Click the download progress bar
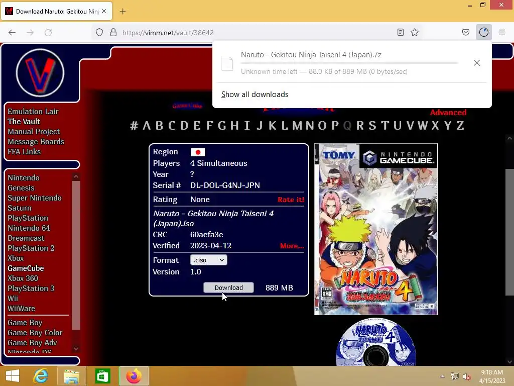The image size is (514, 386). pyautogui.click(x=349, y=63)
